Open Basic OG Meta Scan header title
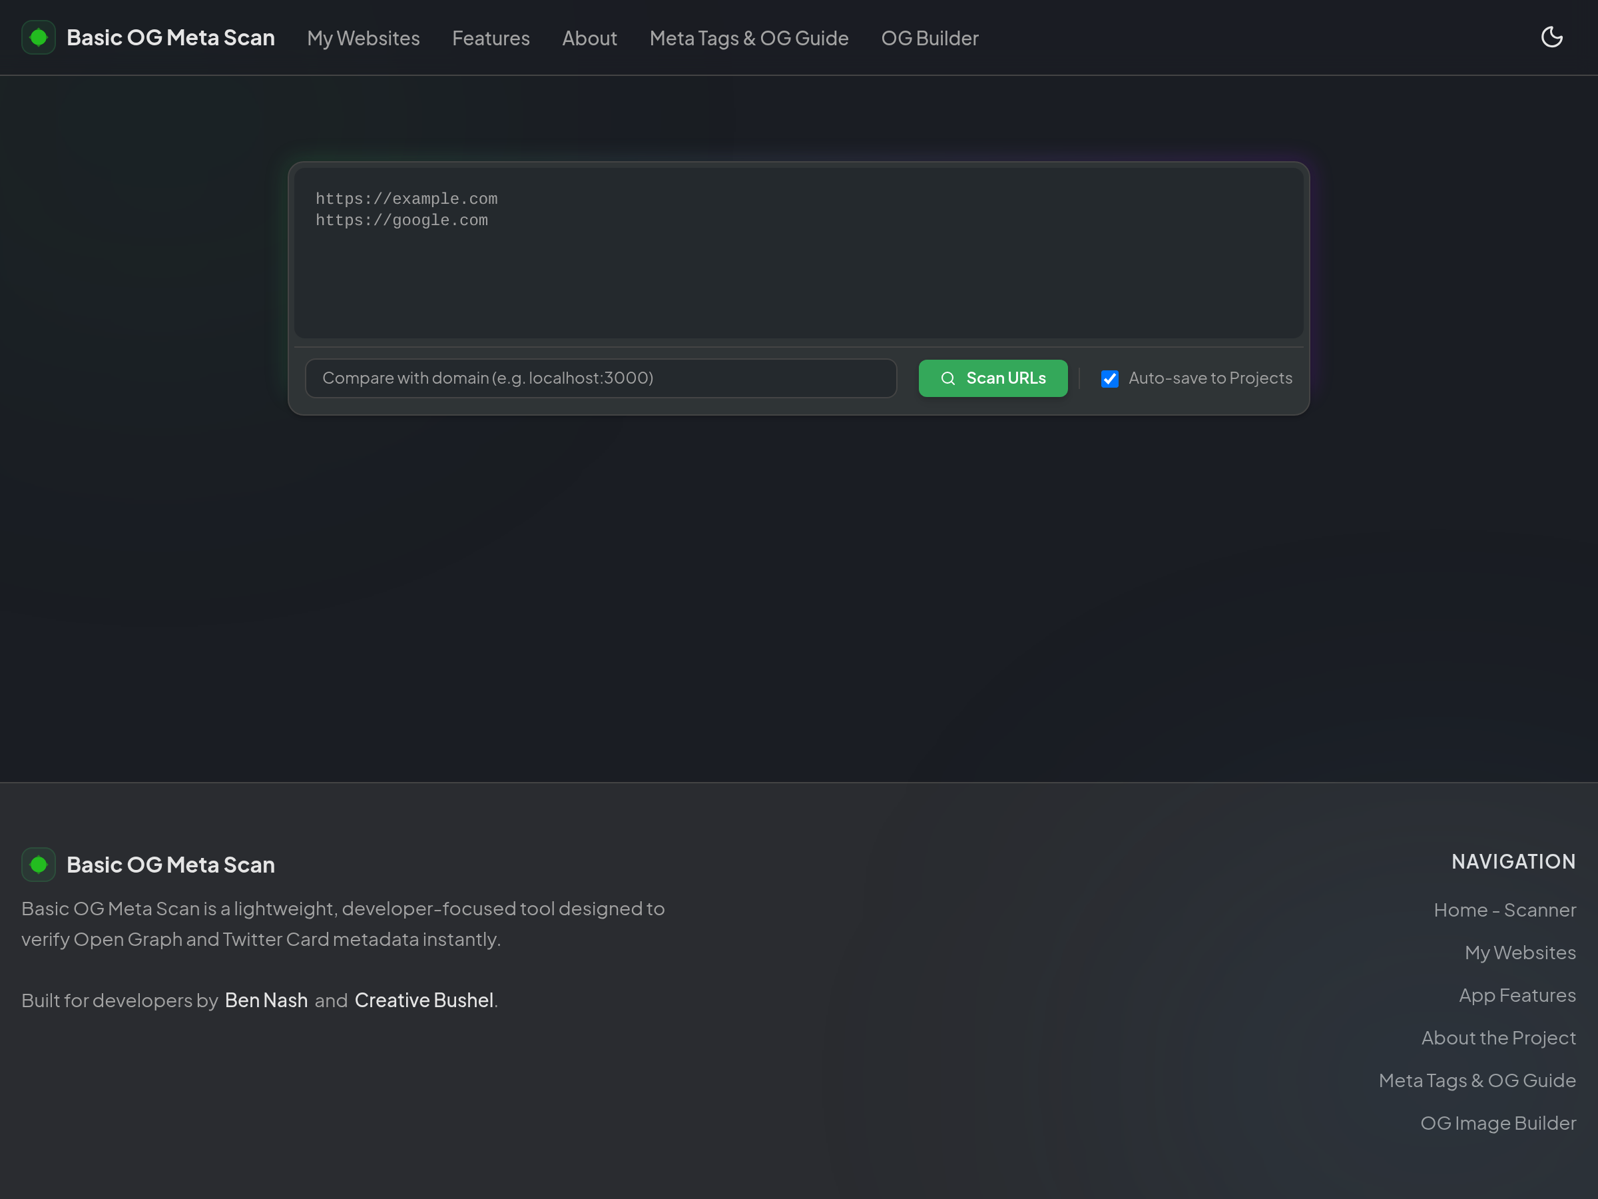 (x=170, y=37)
